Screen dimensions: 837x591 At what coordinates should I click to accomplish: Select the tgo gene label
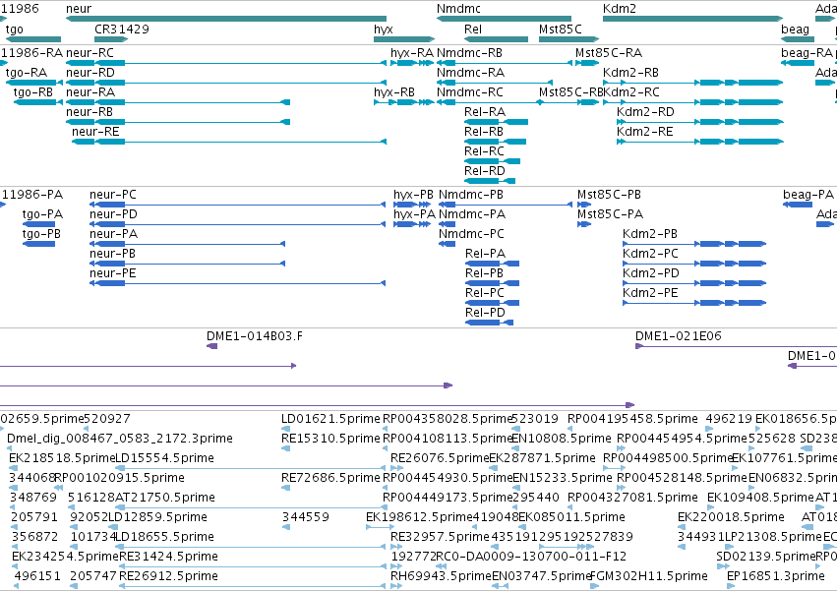pos(15,30)
